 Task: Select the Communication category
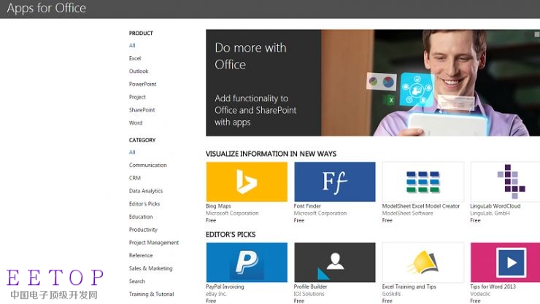coord(148,165)
